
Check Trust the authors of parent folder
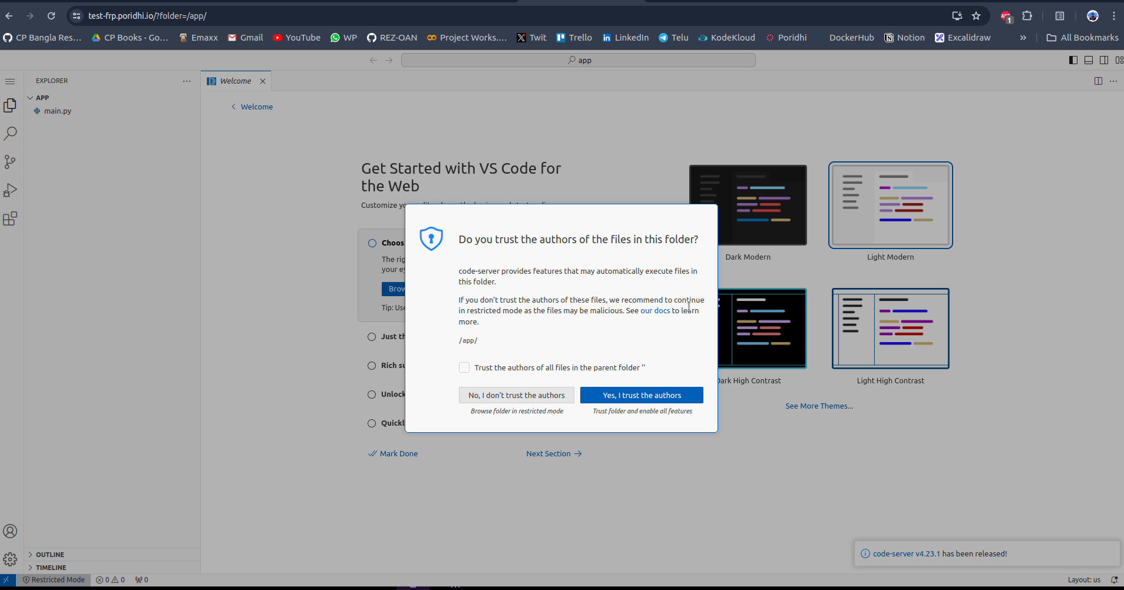click(464, 367)
